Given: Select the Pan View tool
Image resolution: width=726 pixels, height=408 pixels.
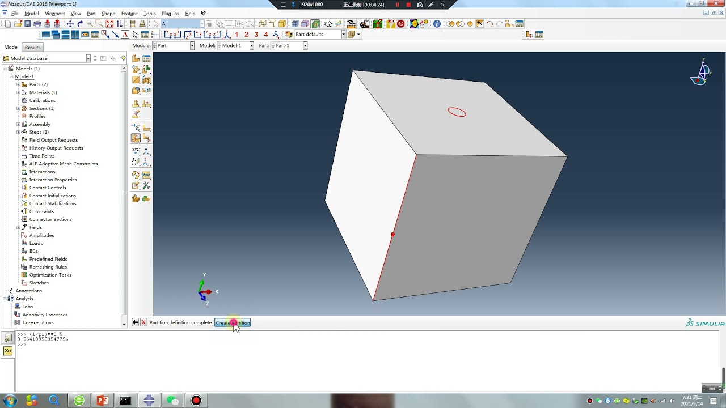Looking at the screenshot, I should [x=70, y=24].
